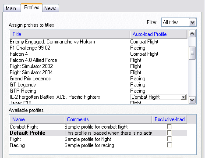The image size is (205, 158).
Task: Select Enemy Engaged: Commanche vs Hokum title
Action: pos(52,42)
